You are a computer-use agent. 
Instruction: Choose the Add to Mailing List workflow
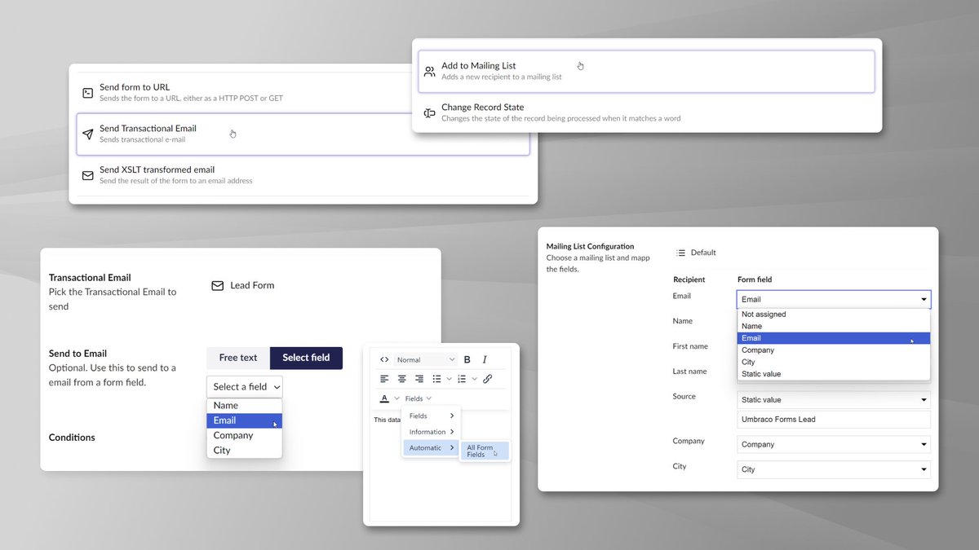(646, 71)
